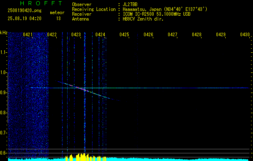The height and width of the screenshot is (161, 253).
Task: Click the 0422 time marker
Action: 52,35
